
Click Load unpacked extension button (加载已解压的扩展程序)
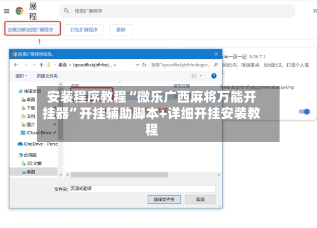tap(31, 30)
